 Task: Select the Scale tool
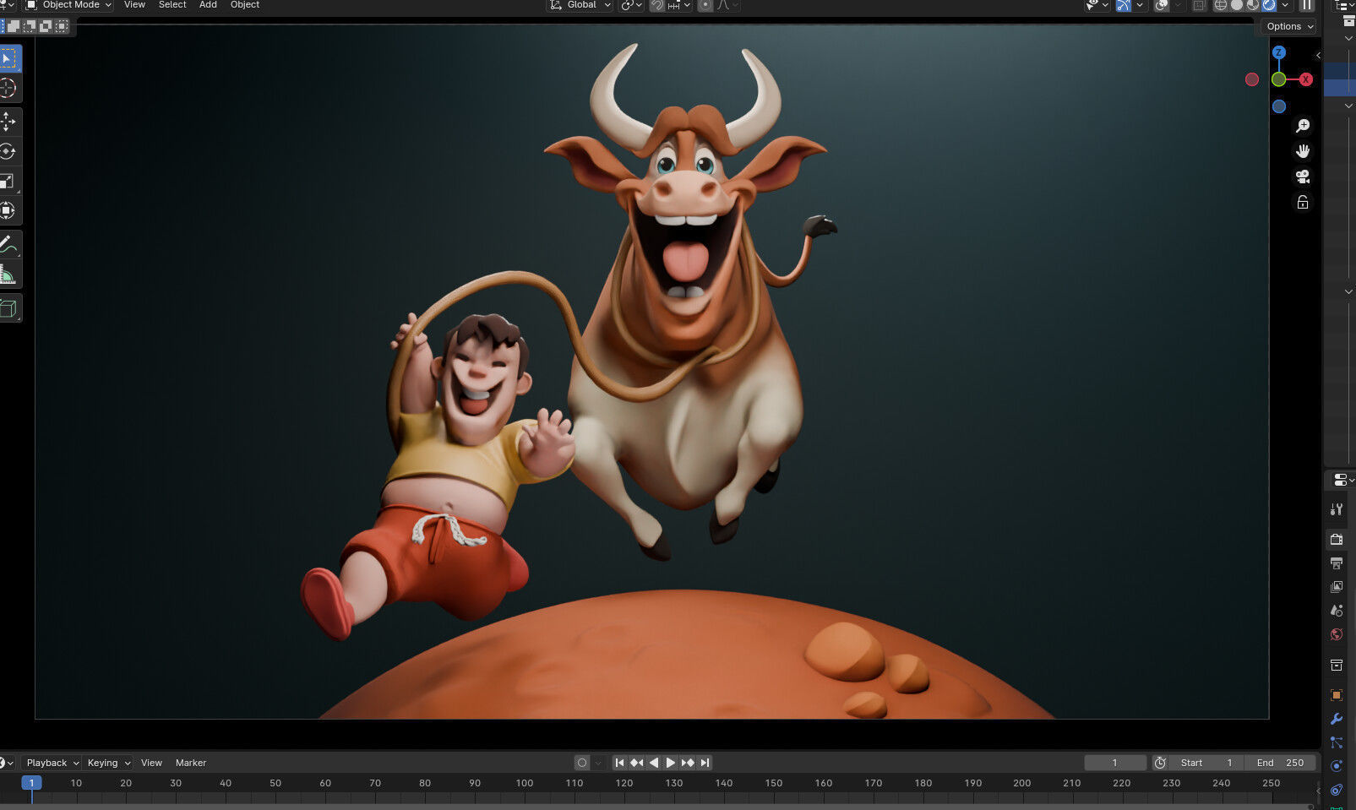[8, 181]
